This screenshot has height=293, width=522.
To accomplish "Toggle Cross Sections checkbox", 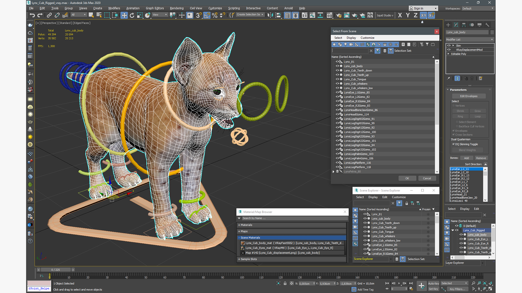I will click(x=453, y=135).
